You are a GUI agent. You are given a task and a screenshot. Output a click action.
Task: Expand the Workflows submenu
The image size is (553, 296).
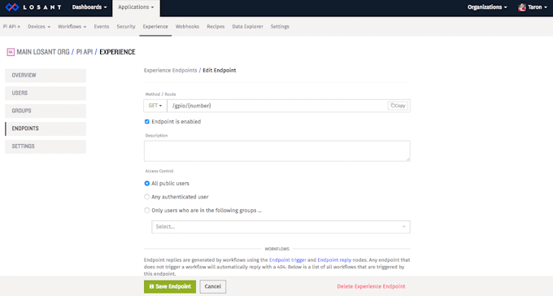point(72,27)
